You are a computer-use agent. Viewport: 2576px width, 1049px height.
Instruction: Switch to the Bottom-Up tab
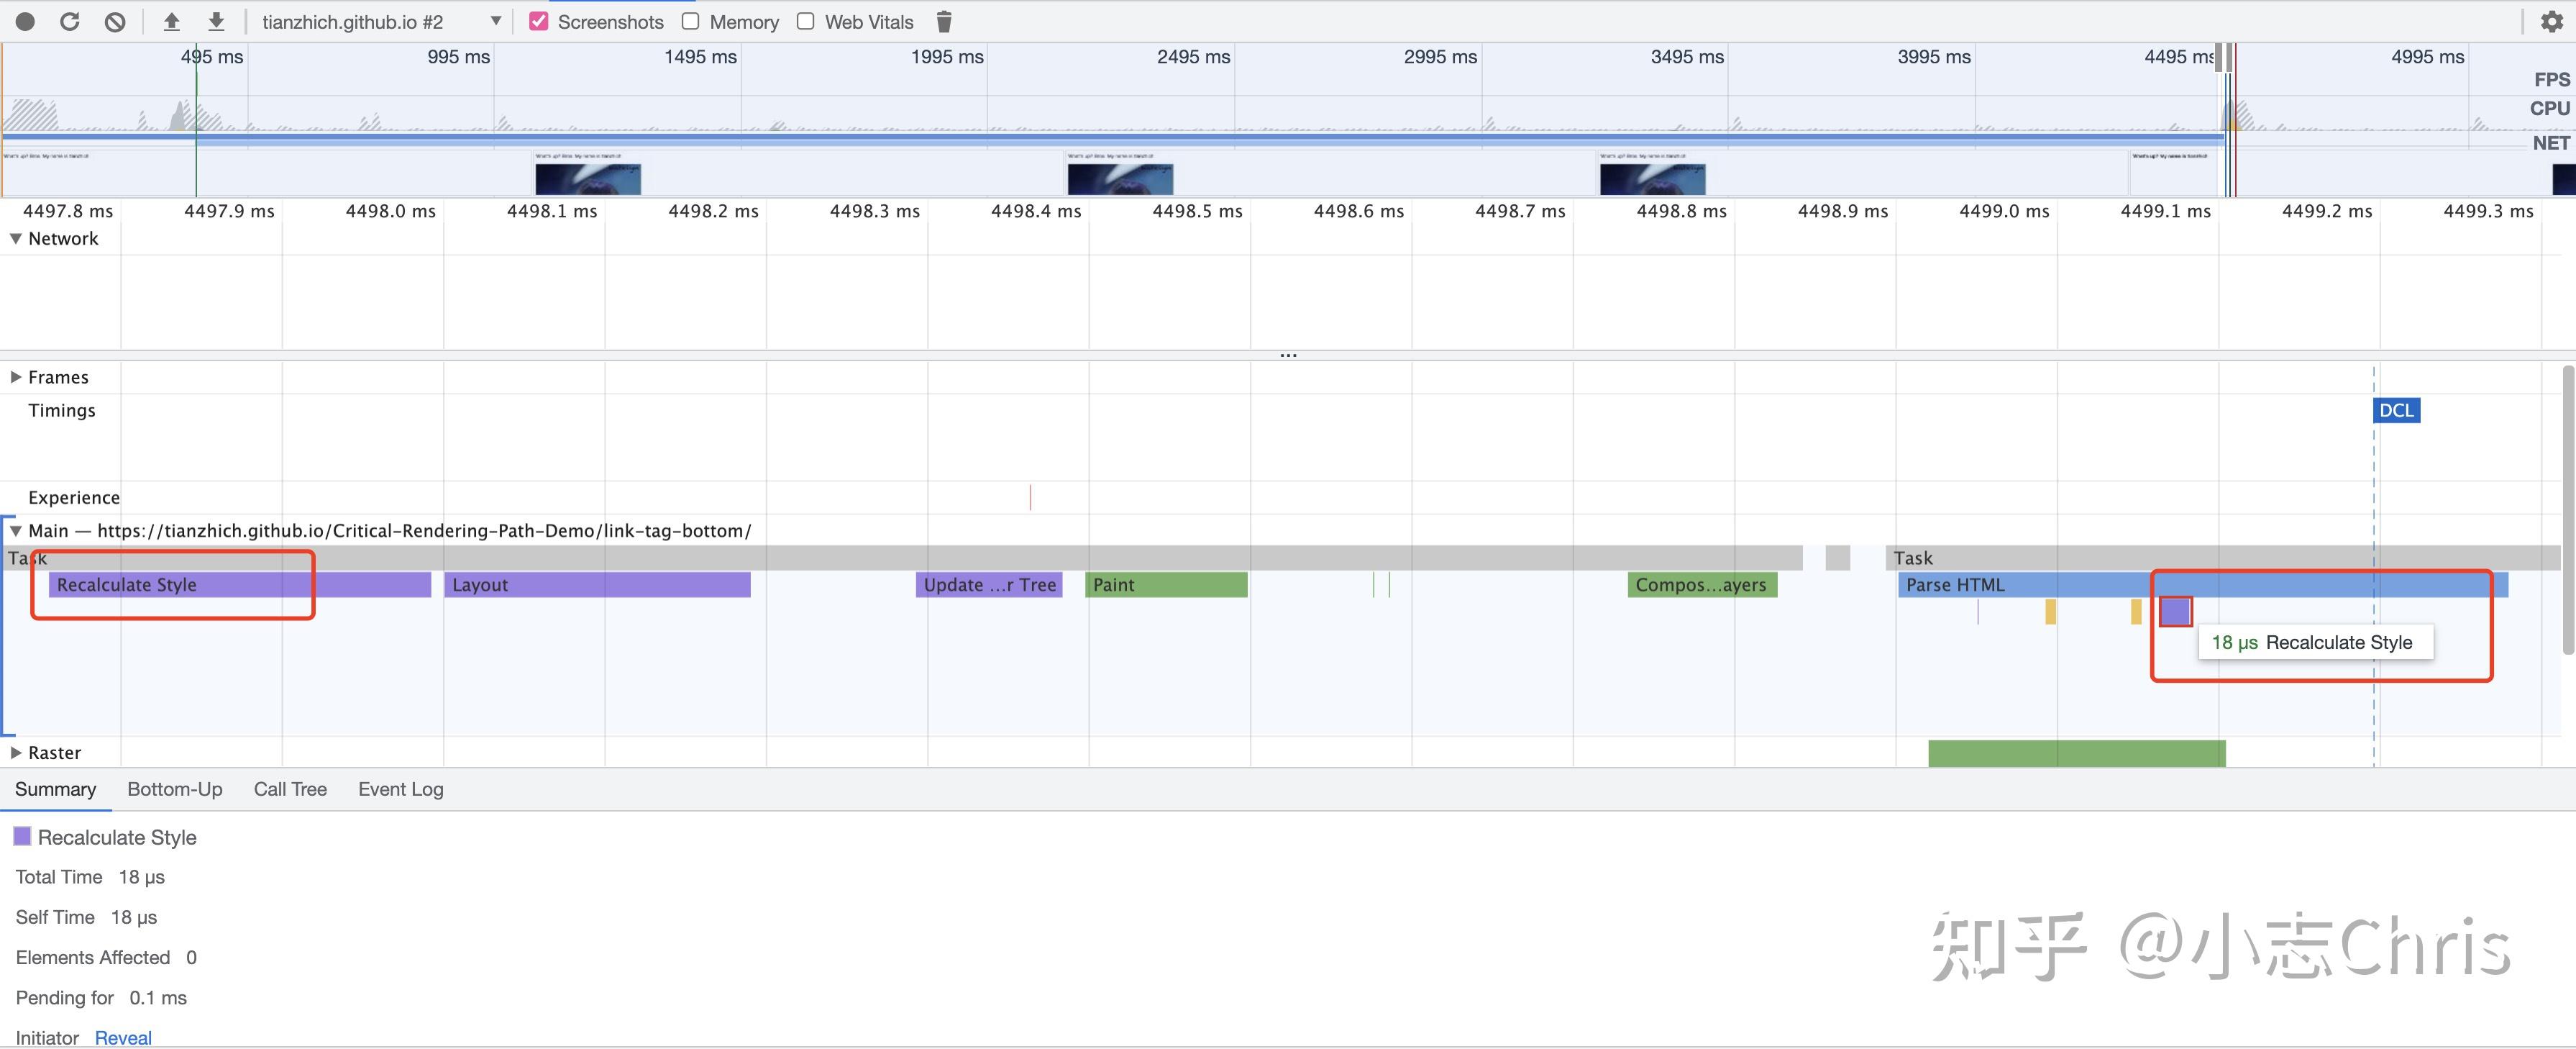coord(174,789)
